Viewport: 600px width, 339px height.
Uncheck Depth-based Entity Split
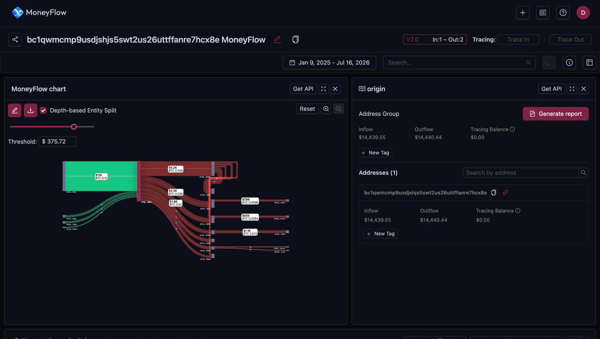pos(43,110)
